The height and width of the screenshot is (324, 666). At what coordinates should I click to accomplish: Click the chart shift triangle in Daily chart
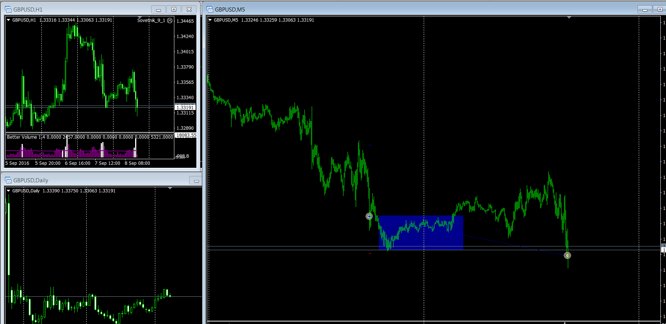click(x=170, y=188)
